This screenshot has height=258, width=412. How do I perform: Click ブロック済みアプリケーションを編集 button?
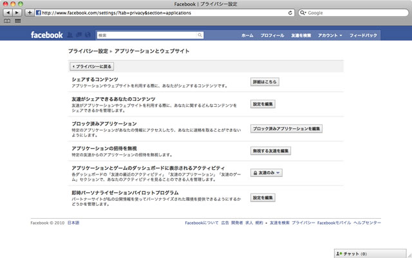coord(286,129)
